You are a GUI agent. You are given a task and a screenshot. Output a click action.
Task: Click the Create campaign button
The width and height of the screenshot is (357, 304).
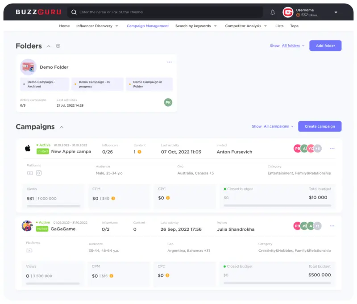320,126
